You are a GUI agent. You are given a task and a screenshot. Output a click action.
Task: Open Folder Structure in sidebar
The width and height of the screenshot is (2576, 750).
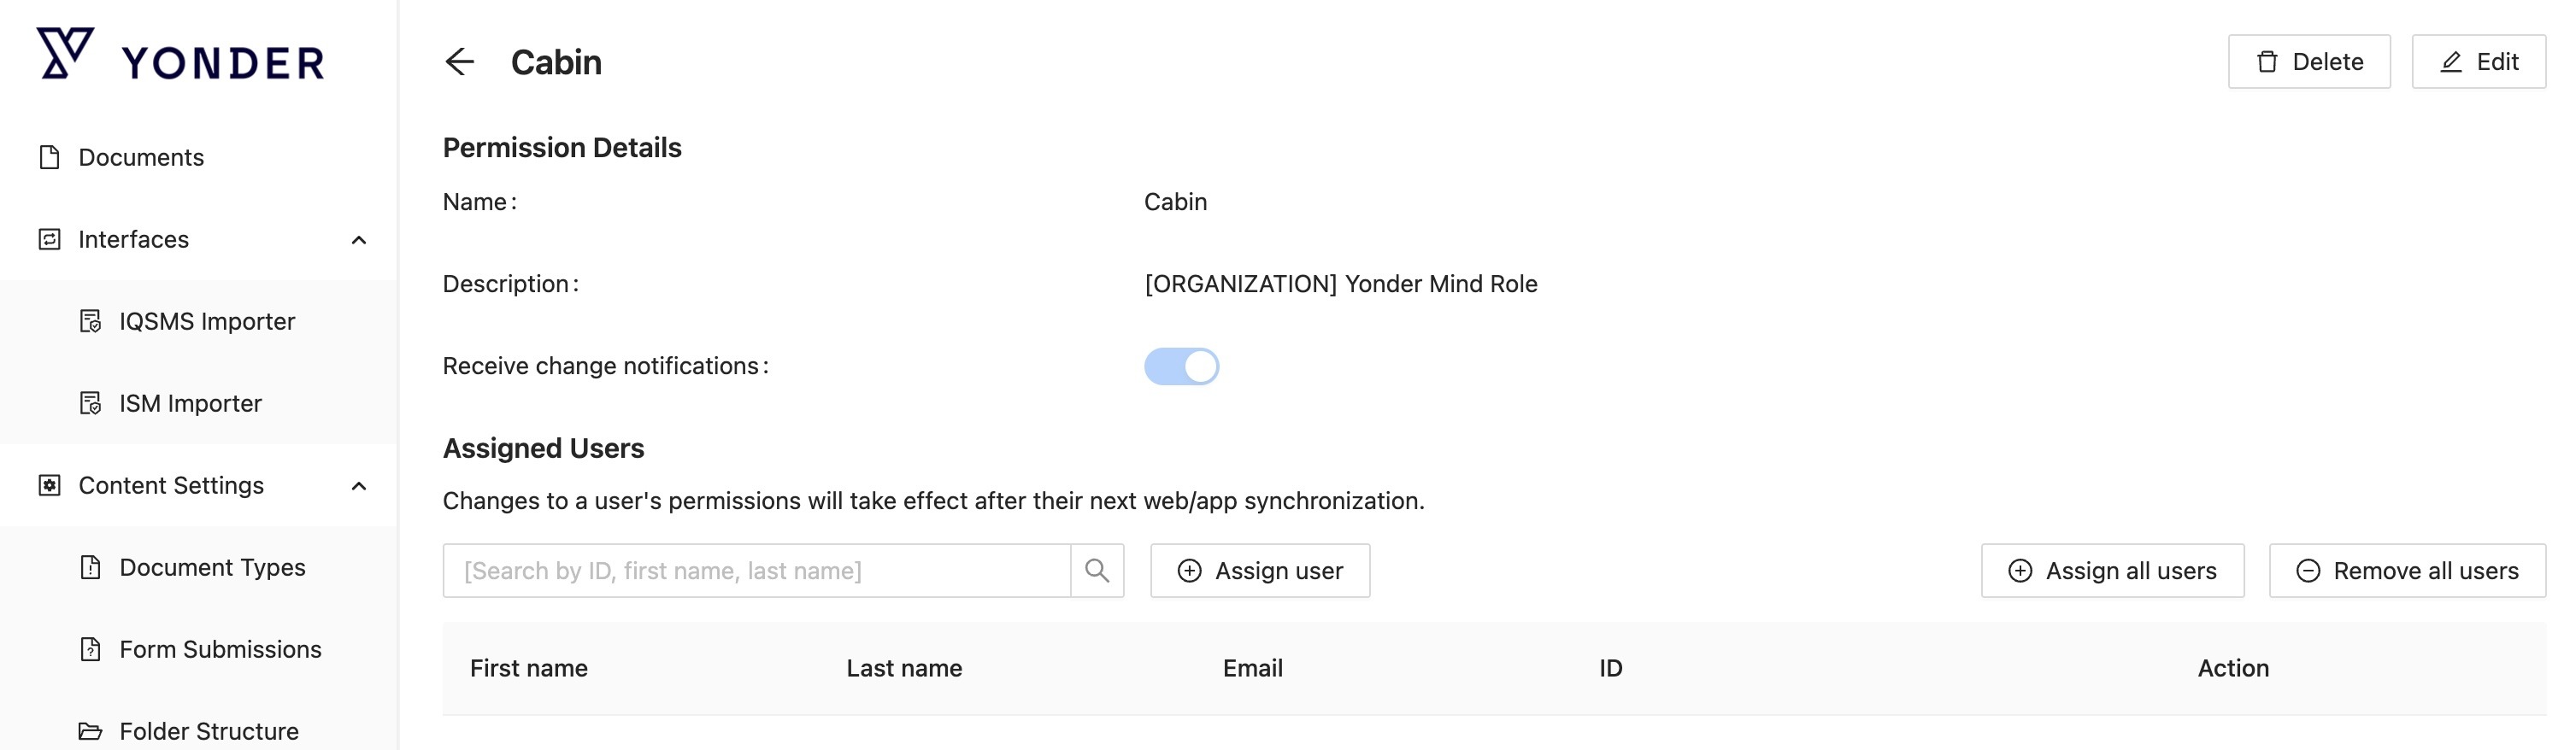point(208,731)
